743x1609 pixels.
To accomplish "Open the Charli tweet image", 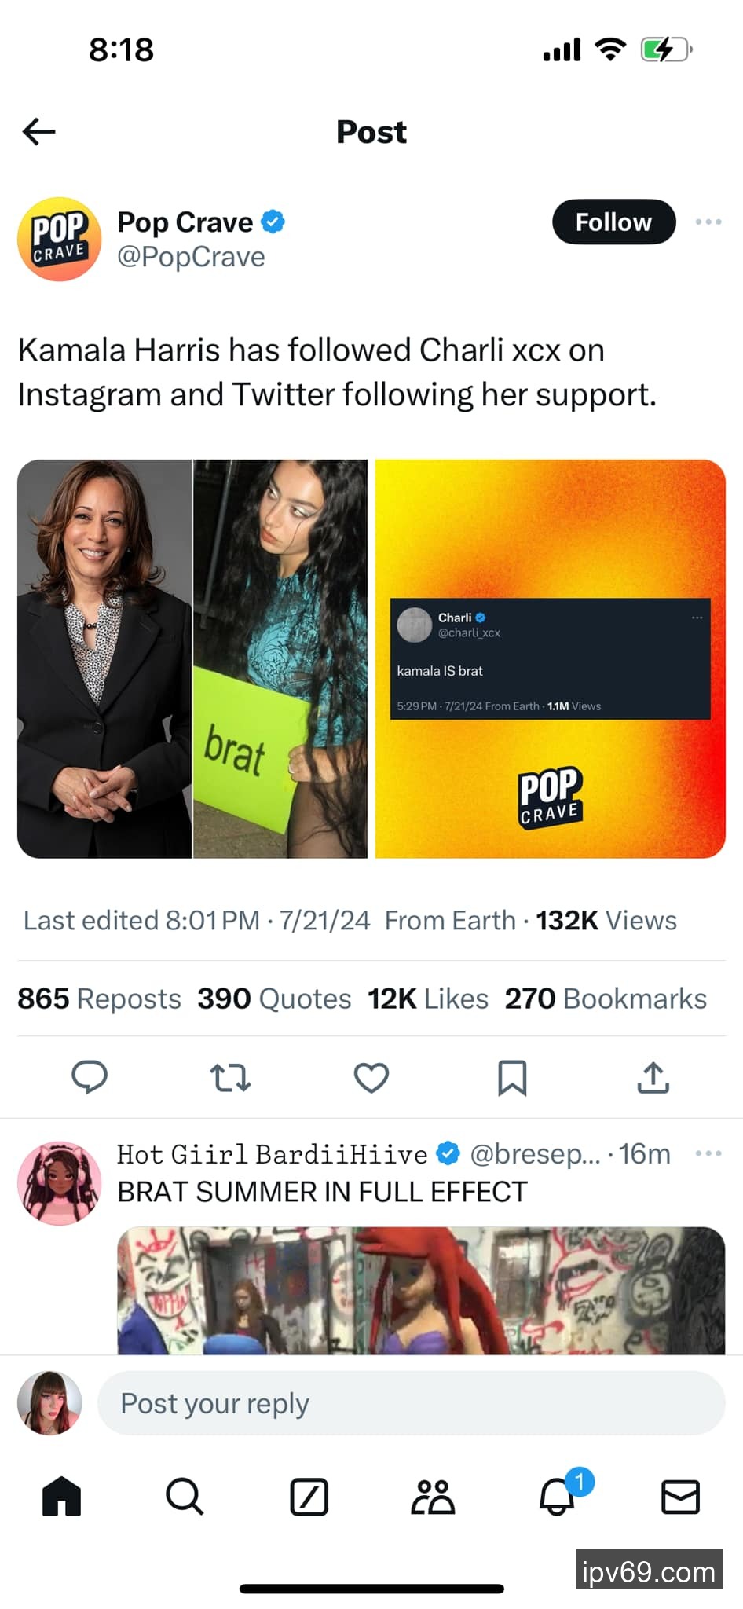I will coord(550,658).
